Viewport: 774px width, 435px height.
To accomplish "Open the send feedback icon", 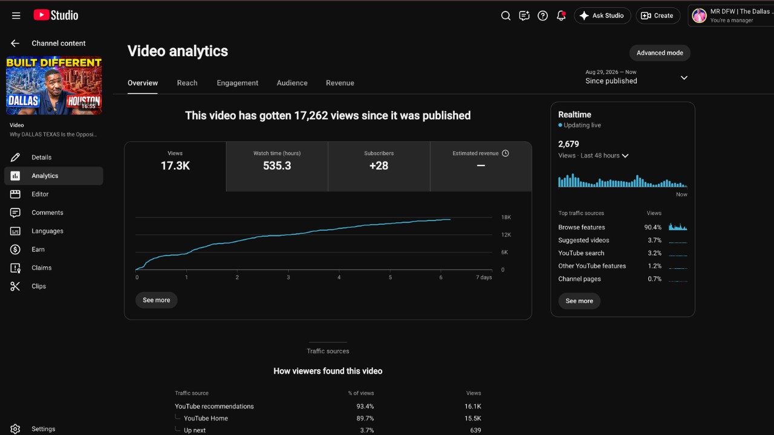I will [524, 16].
